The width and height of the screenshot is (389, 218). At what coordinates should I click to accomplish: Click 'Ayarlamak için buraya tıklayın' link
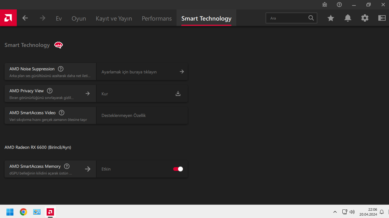click(x=129, y=72)
